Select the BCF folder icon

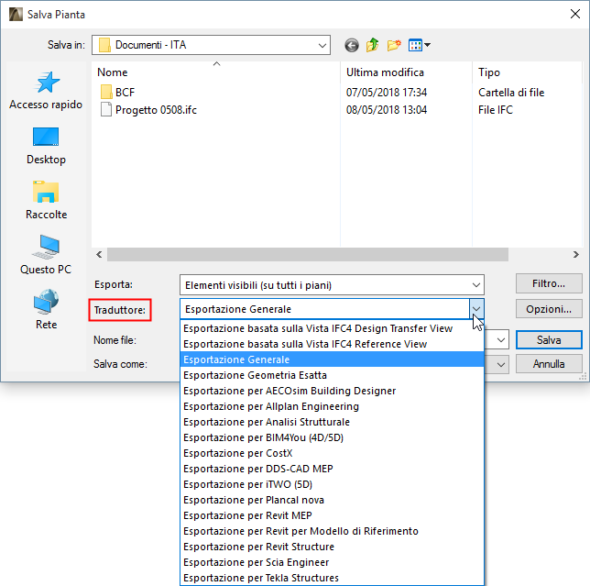coord(106,92)
